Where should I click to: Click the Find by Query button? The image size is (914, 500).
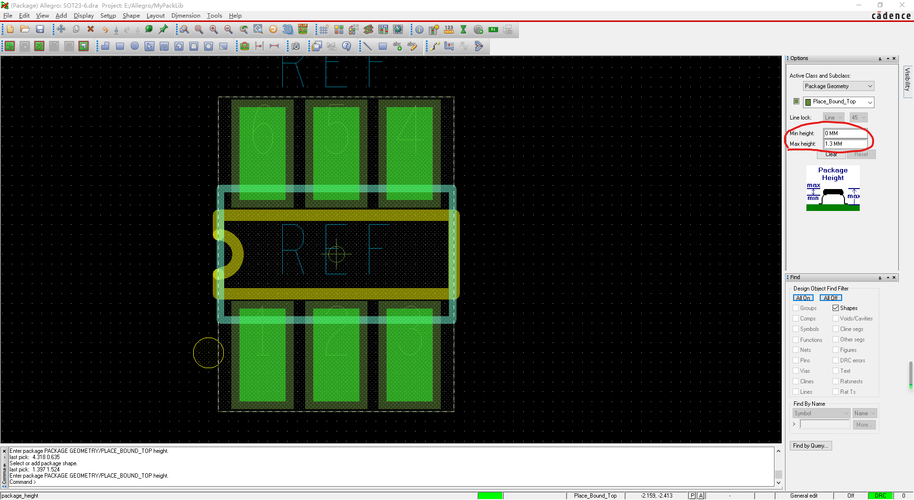pos(810,446)
